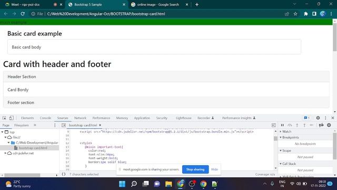Open the Application tab
Screen dimensions: 337x190
click(x=142, y=118)
